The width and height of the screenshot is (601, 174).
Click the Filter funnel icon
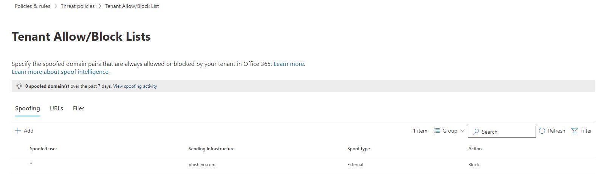pyautogui.click(x=575, y=131)
